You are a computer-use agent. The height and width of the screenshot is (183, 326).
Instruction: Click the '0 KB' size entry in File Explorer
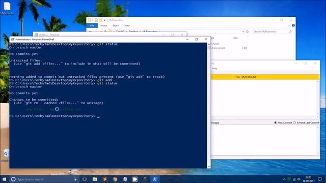click(x=244, y=48)
